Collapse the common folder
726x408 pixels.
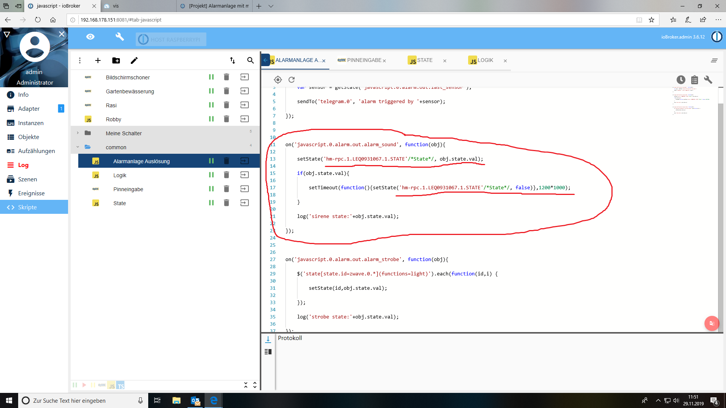tap(78, 147)
